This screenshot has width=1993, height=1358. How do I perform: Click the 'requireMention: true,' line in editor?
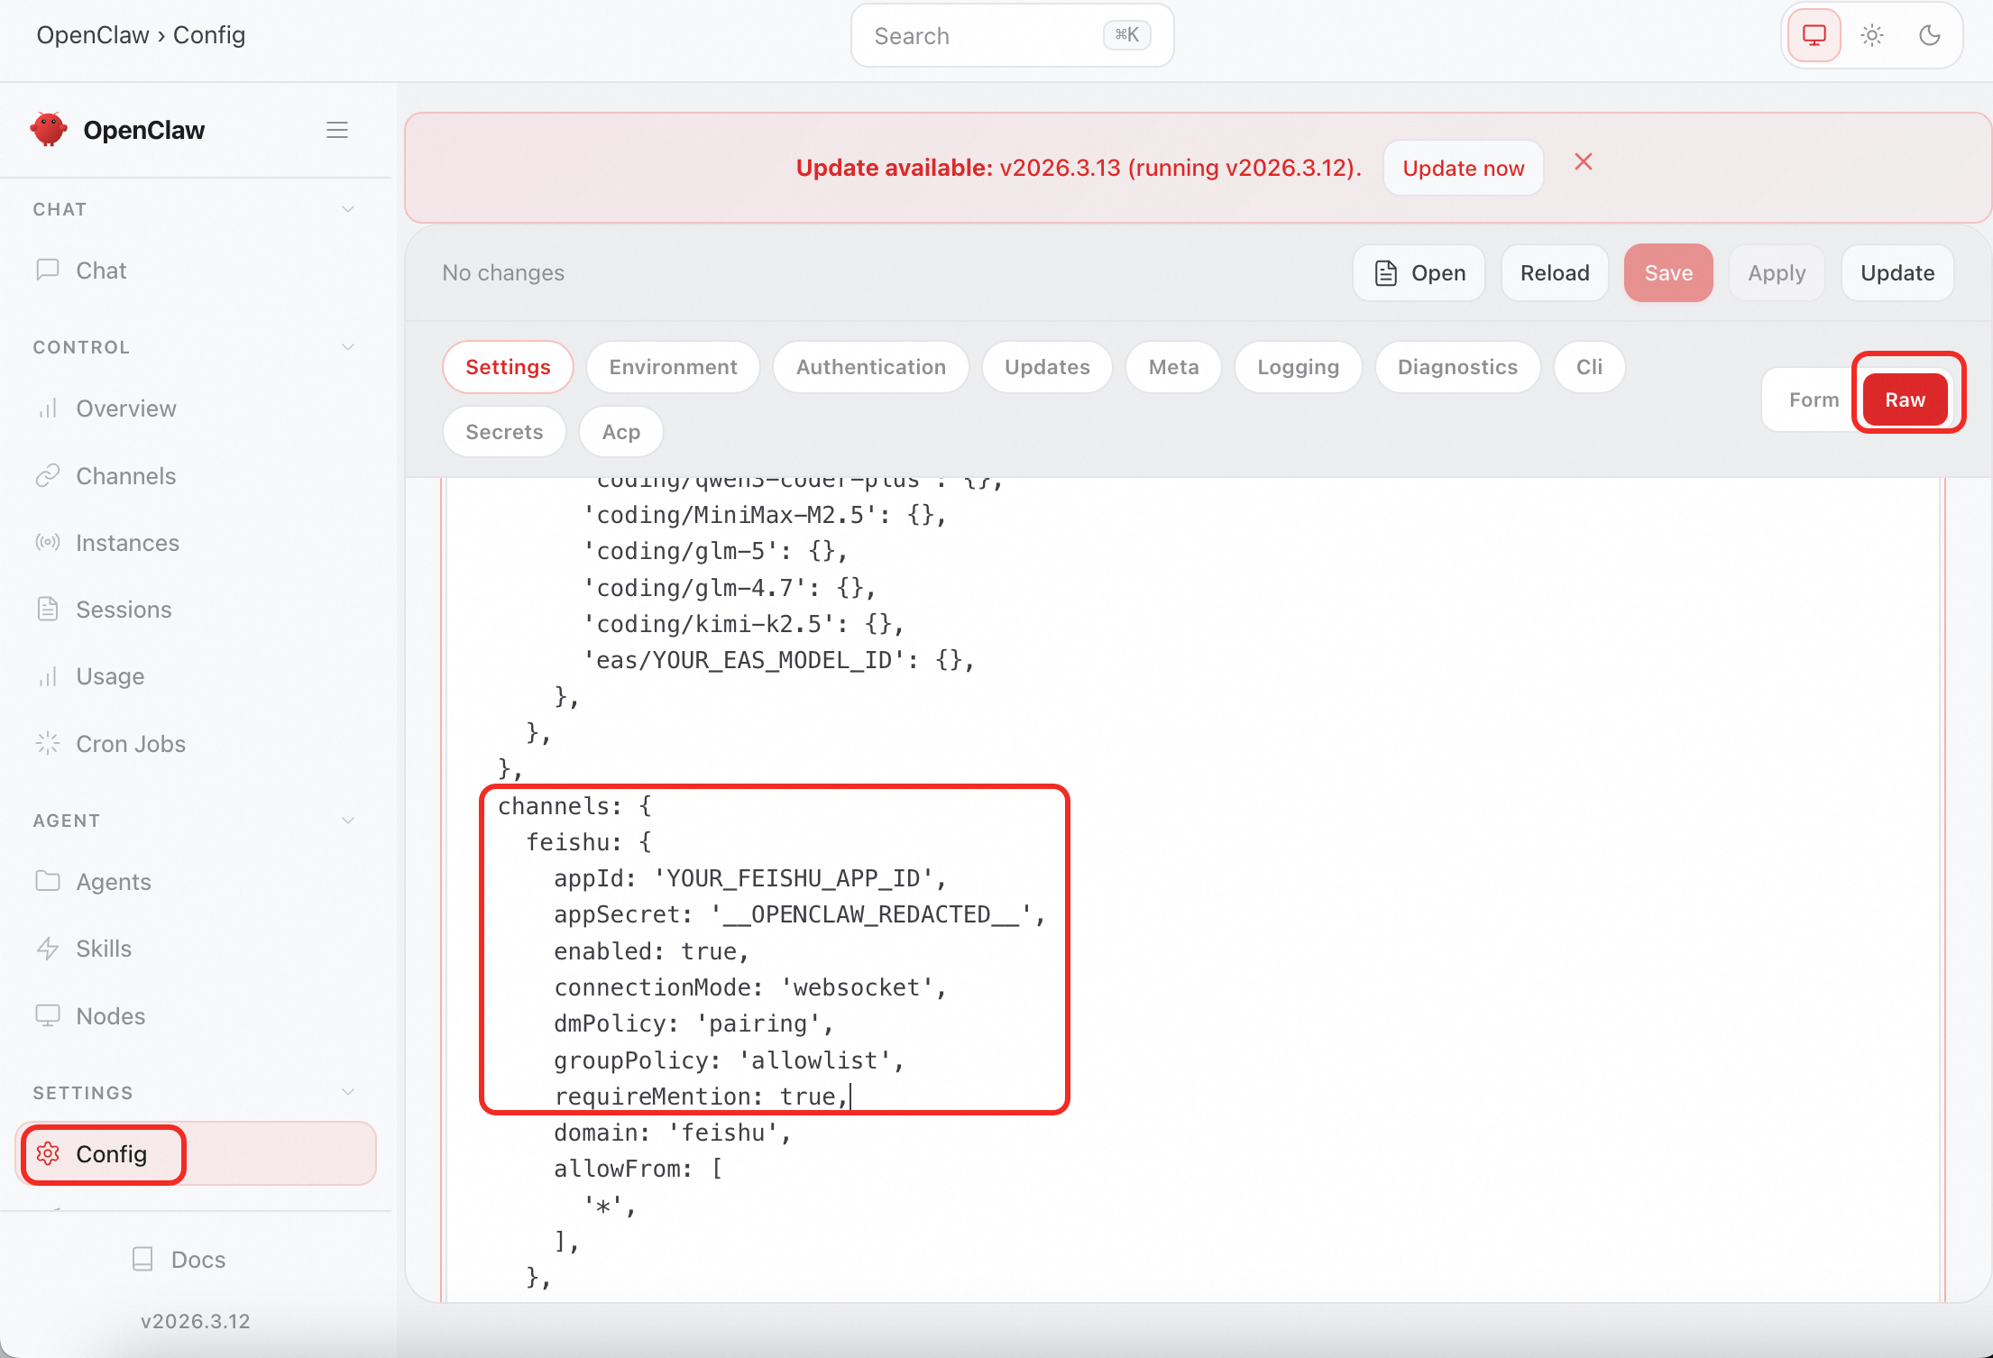coord(702,1096)
